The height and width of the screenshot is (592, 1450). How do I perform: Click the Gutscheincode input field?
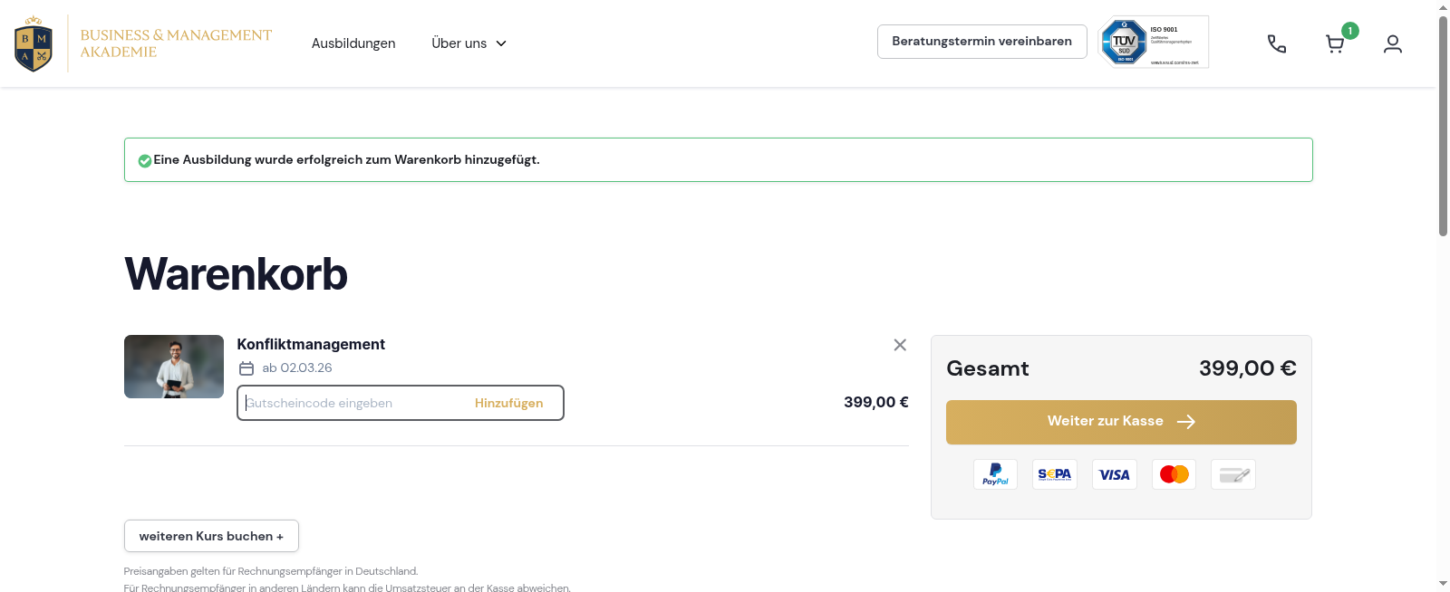[x=344, y=403]
